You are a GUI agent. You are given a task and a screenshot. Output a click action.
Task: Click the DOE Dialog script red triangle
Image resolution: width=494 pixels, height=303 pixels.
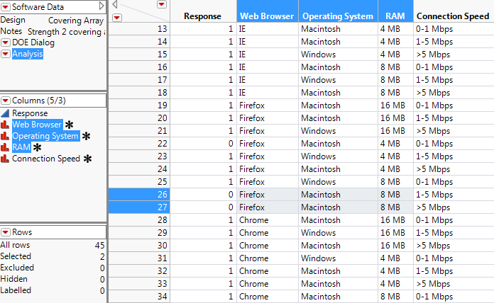6,42
